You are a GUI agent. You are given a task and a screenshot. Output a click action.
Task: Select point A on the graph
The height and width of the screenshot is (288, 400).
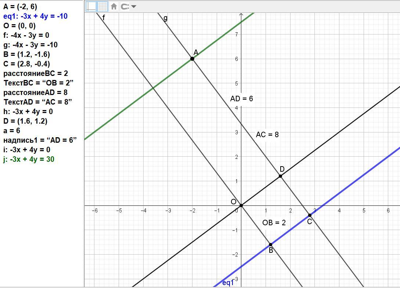pos(192,59)
